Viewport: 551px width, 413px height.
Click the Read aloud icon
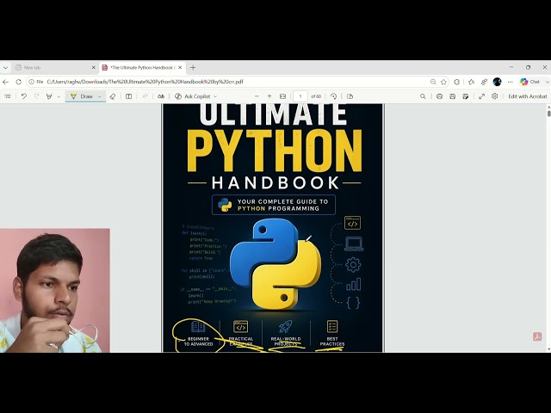(x=145, y=96)
